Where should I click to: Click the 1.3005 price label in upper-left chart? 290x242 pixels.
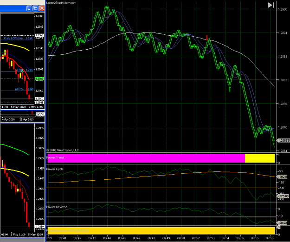(39, 16)
